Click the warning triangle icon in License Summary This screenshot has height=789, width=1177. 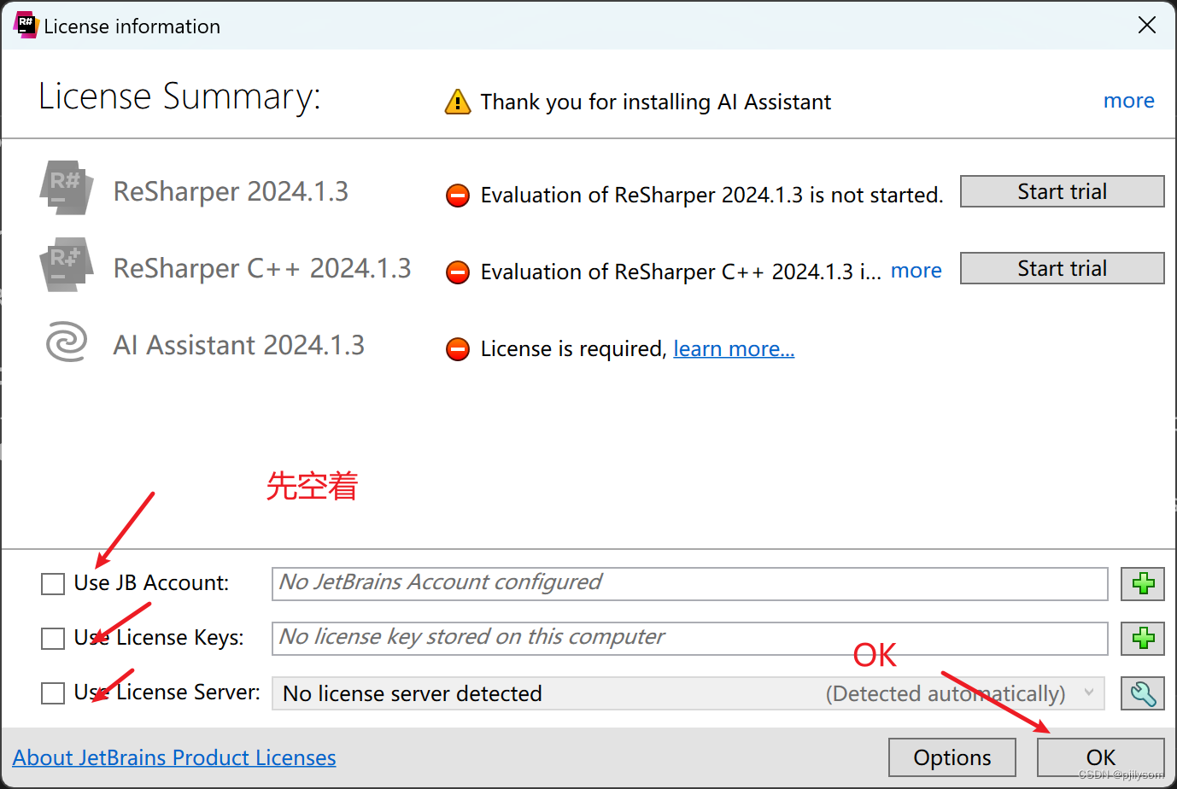[x=458, y=102]
